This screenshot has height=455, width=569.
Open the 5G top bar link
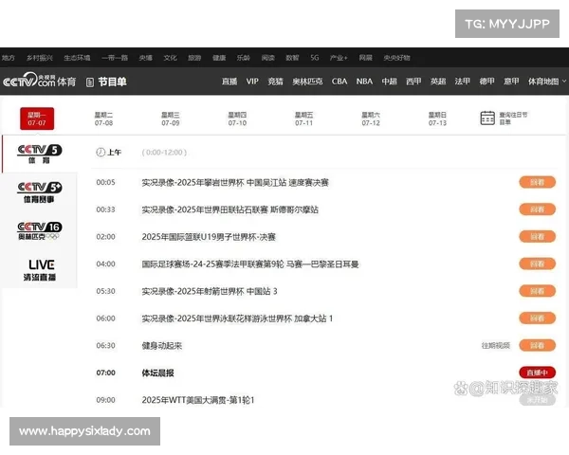(315, 58)
